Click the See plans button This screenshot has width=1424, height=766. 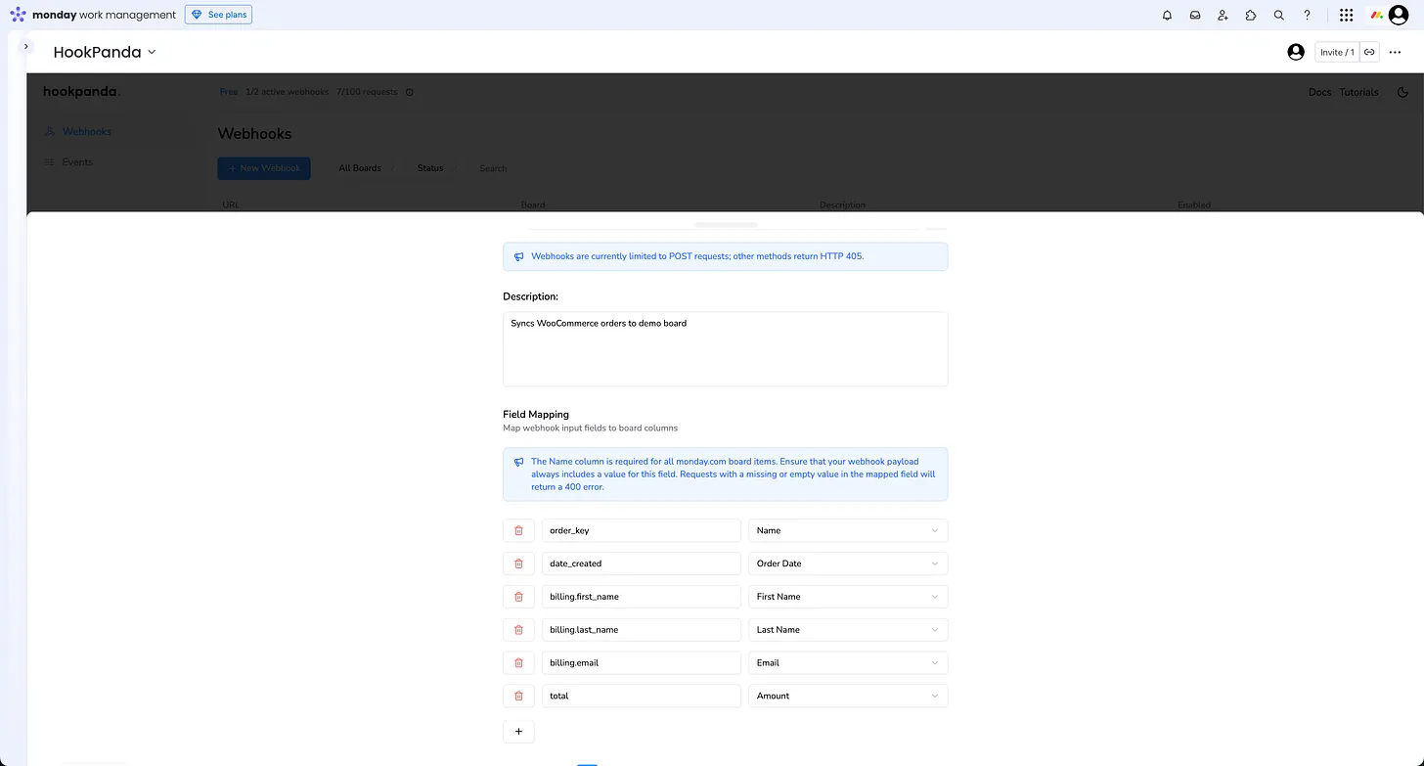(218, 15)
